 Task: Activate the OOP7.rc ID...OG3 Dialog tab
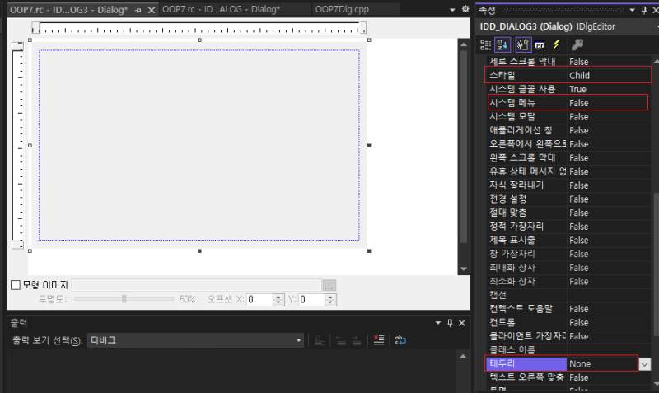[x=69, y=10]
